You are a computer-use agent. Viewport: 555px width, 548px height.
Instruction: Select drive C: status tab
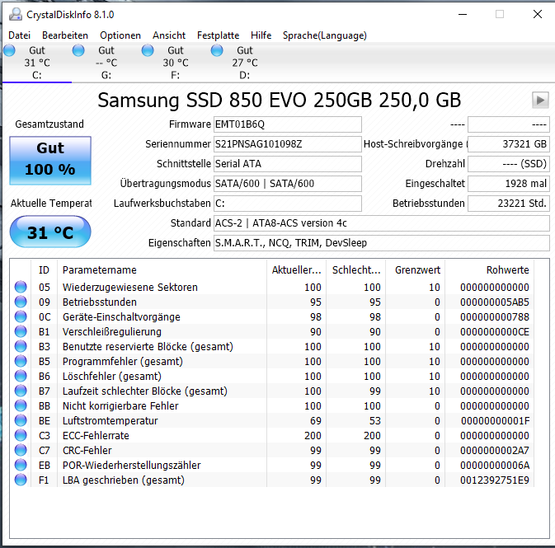37,63
